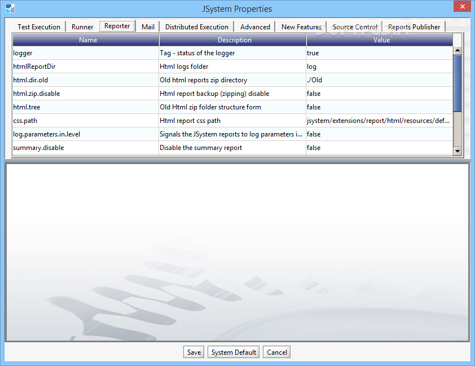Click the System Default button

pyautogui.click(x=234, y=352)
